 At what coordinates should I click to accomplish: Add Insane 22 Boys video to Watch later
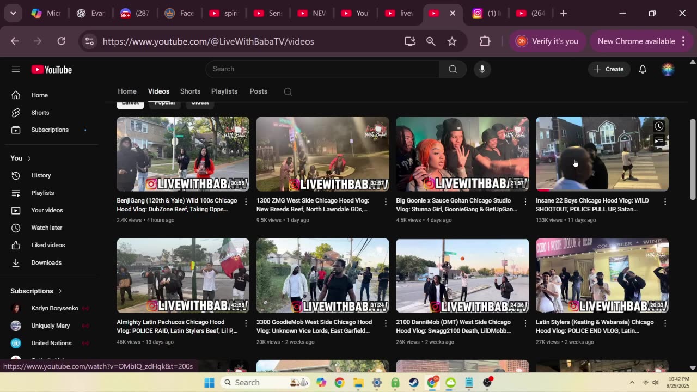coord(659,126)
